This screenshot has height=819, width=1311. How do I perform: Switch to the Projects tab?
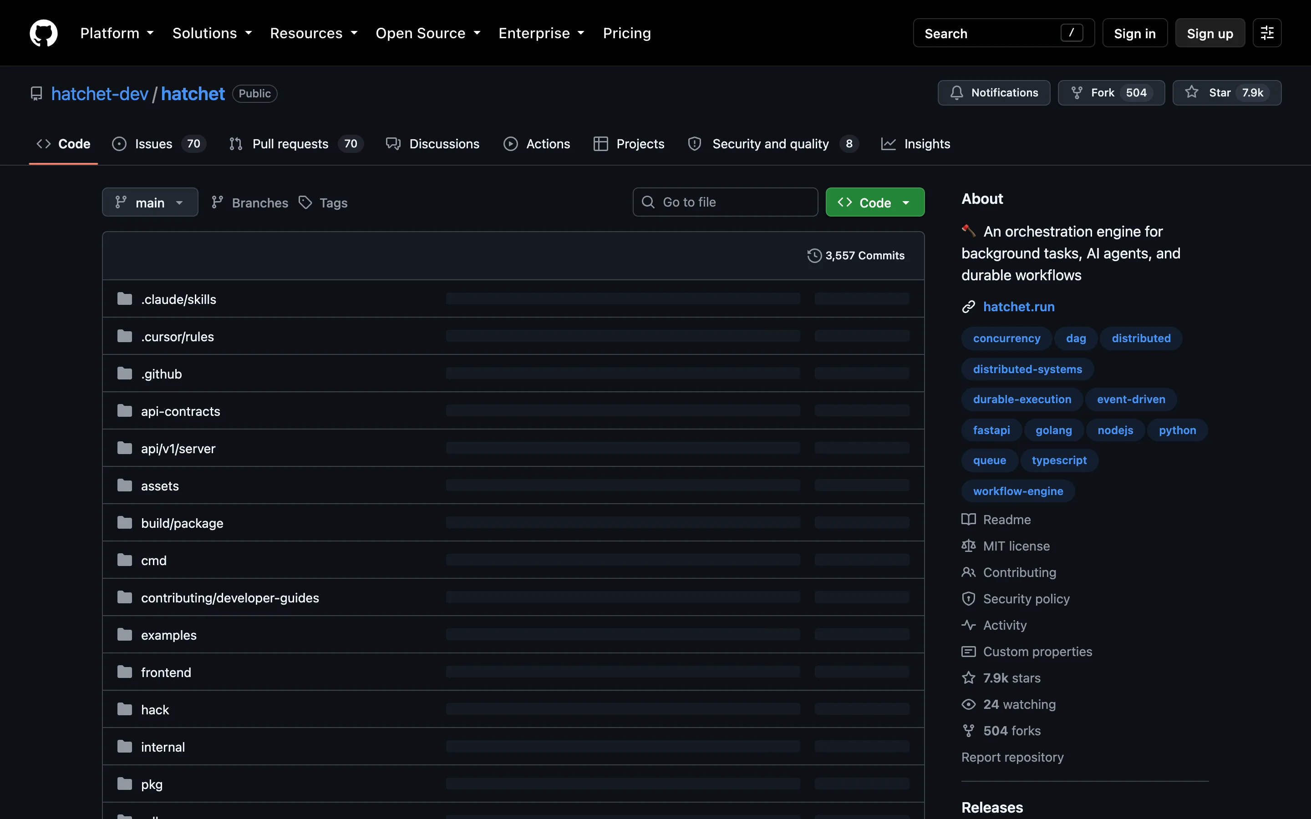tap(628, 143)
